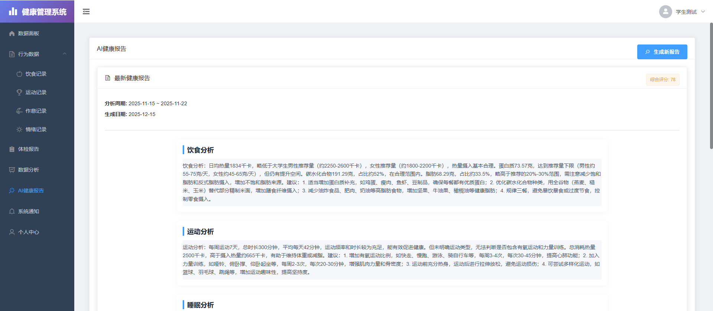Click the 生成新报告 button

[662, 52]
